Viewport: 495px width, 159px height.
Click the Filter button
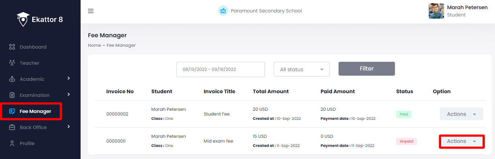[366, 69]
